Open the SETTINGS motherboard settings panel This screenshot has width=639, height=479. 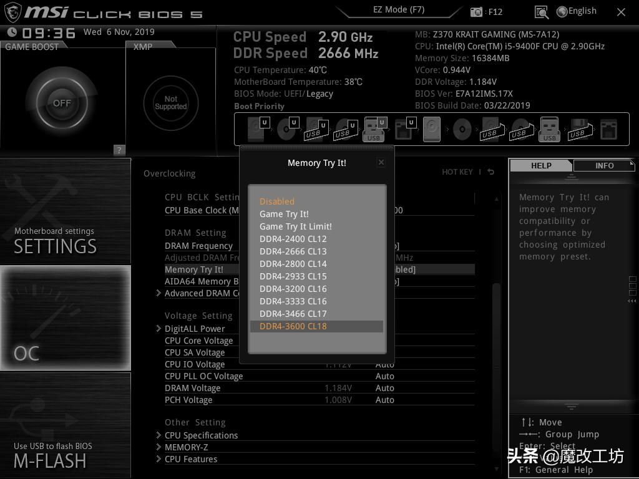[x=65, y=211]
